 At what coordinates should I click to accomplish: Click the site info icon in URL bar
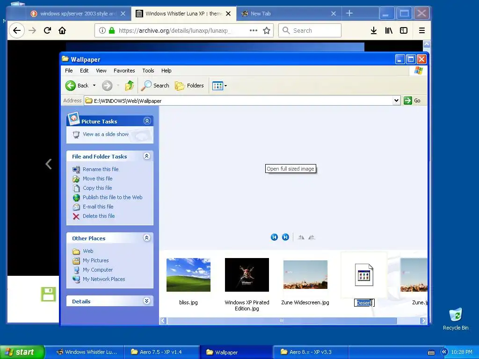(102, 30)
